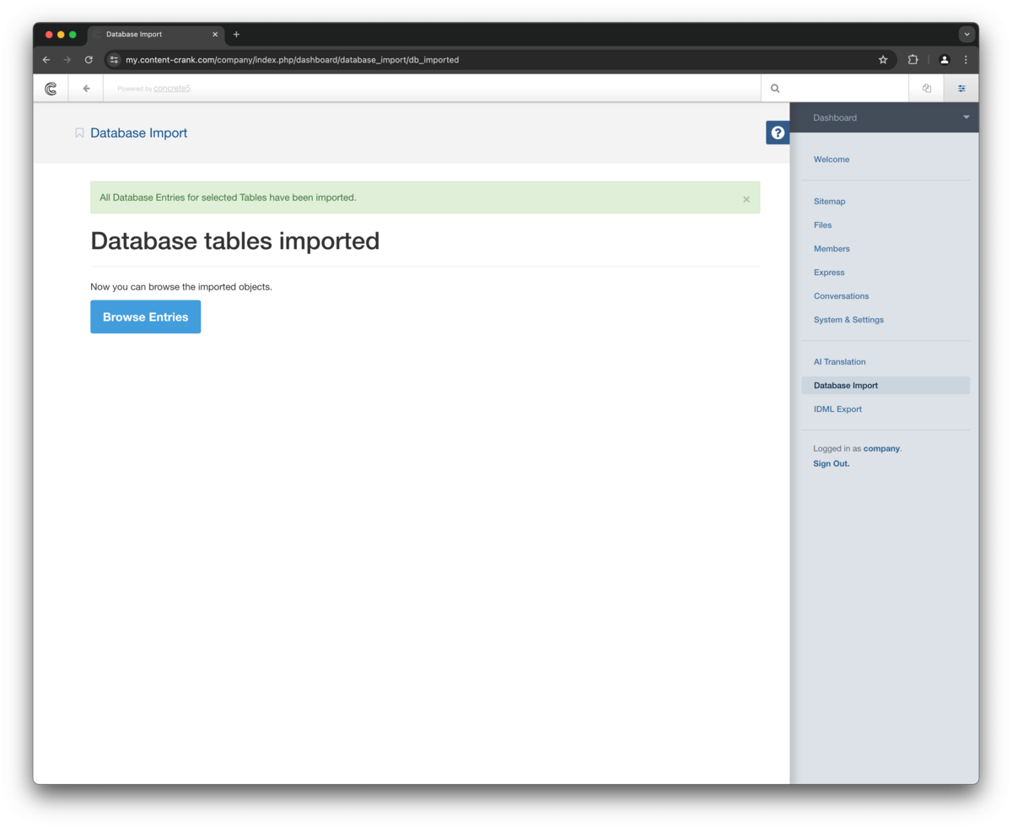Select Database Import in sidebar
This screenshot has width=1012, height=828.
coord(885,386)
